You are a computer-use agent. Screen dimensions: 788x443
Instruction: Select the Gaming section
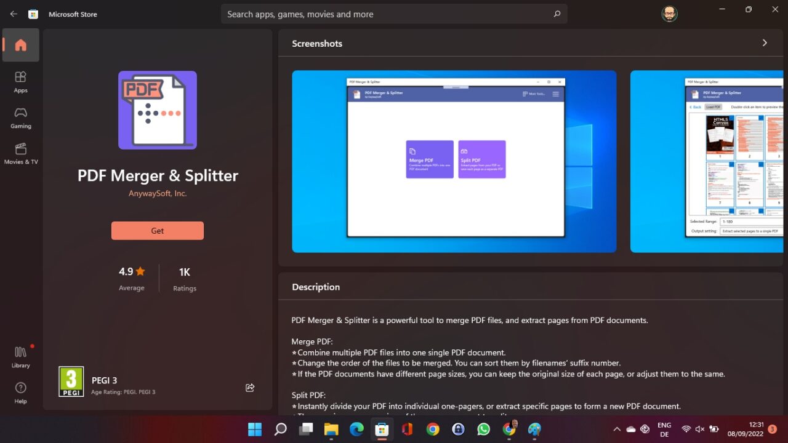[20, 118]
